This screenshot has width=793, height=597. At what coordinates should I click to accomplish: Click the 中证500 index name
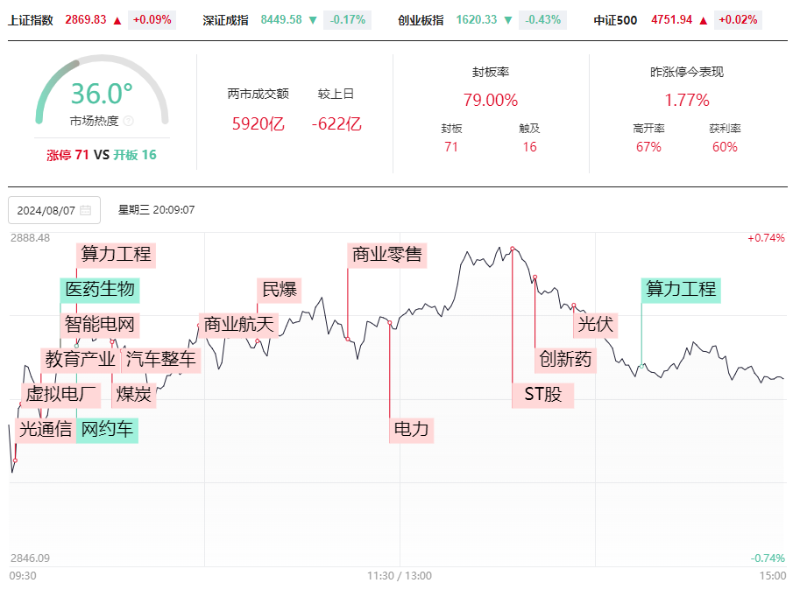615,20
